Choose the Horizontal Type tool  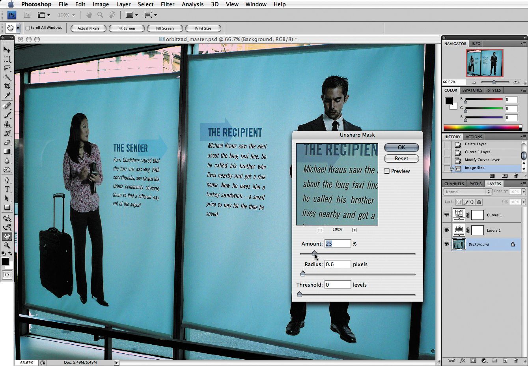pos(7,189)
